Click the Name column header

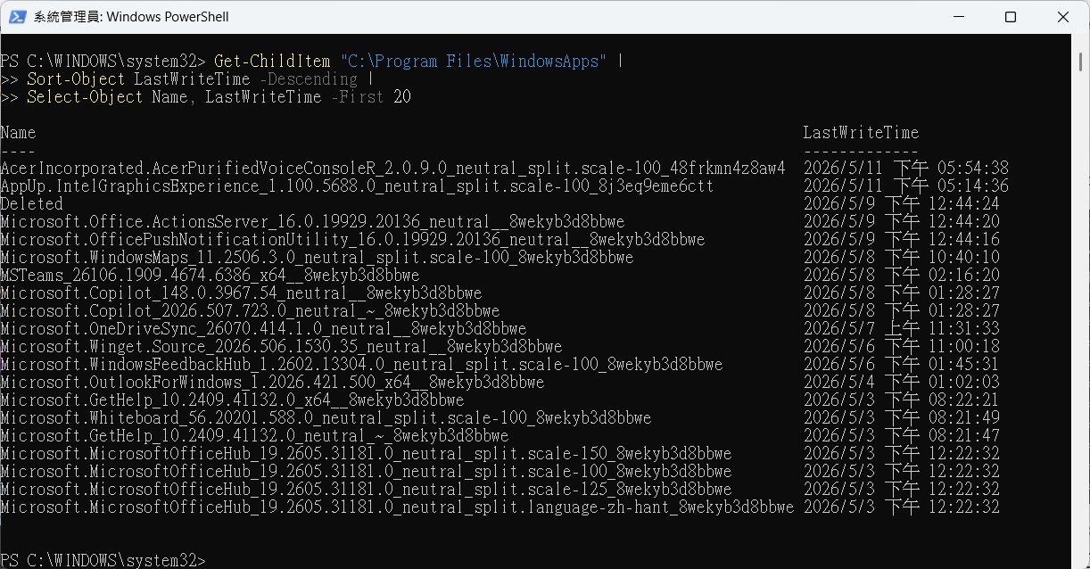tap(18, 132)
